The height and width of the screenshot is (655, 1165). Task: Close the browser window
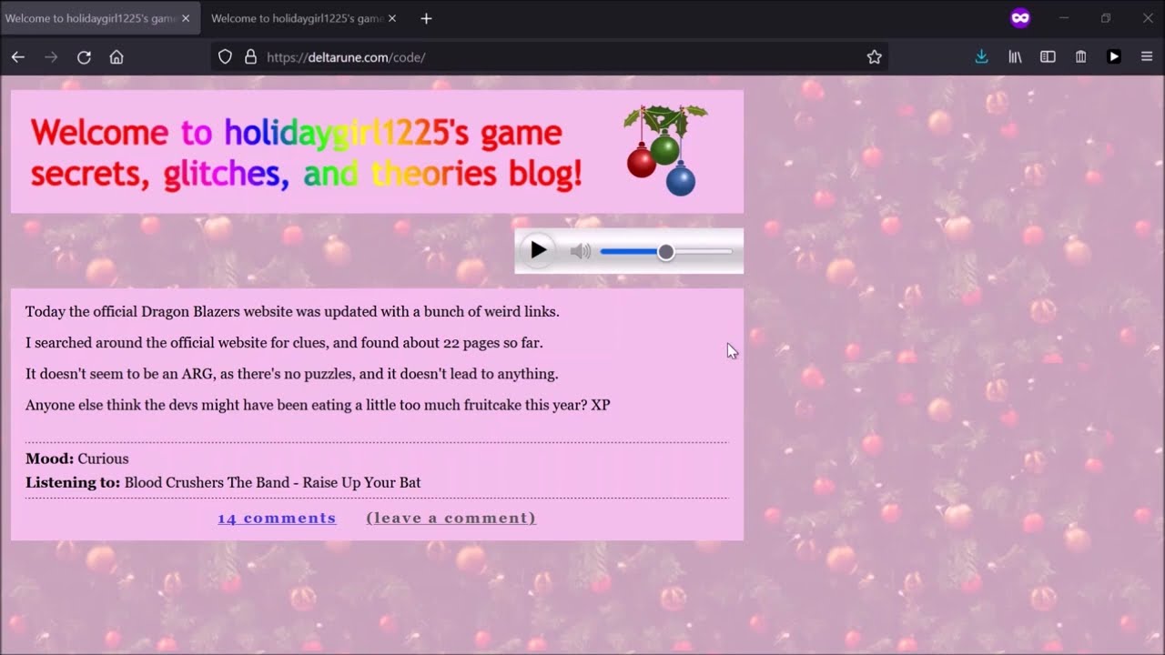pos(1147,18)
